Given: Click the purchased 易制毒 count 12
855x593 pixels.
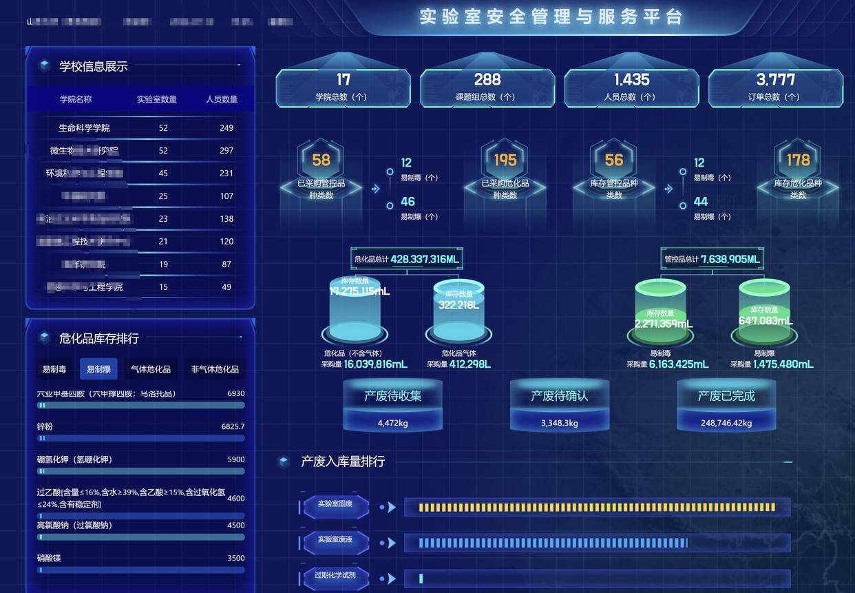Looking at the screenshot, I should point(406,163).
